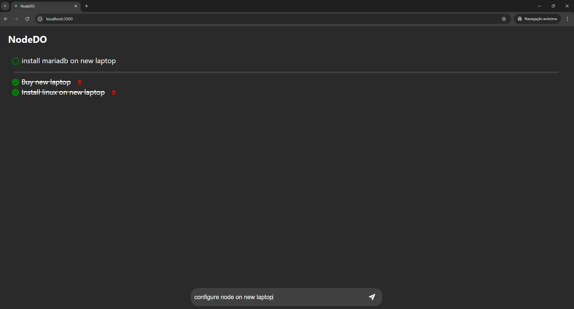Uncheck 'Install linux on new laptop' task
574x309 pixels.
(x=16, y=93)
